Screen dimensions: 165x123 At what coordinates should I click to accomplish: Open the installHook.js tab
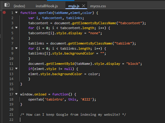pyautogui.click(x=47, y=6)
